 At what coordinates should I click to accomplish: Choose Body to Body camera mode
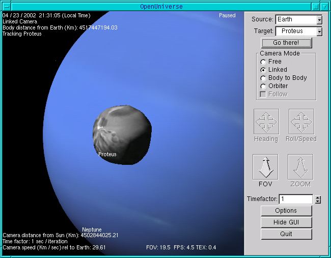pyautogui.click(x=263, y=78)
